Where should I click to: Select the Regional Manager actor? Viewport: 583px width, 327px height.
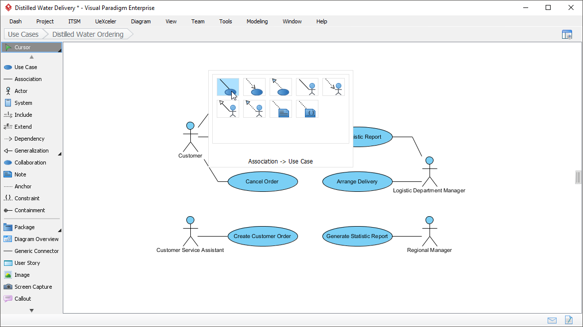click(x=430, y=235)
